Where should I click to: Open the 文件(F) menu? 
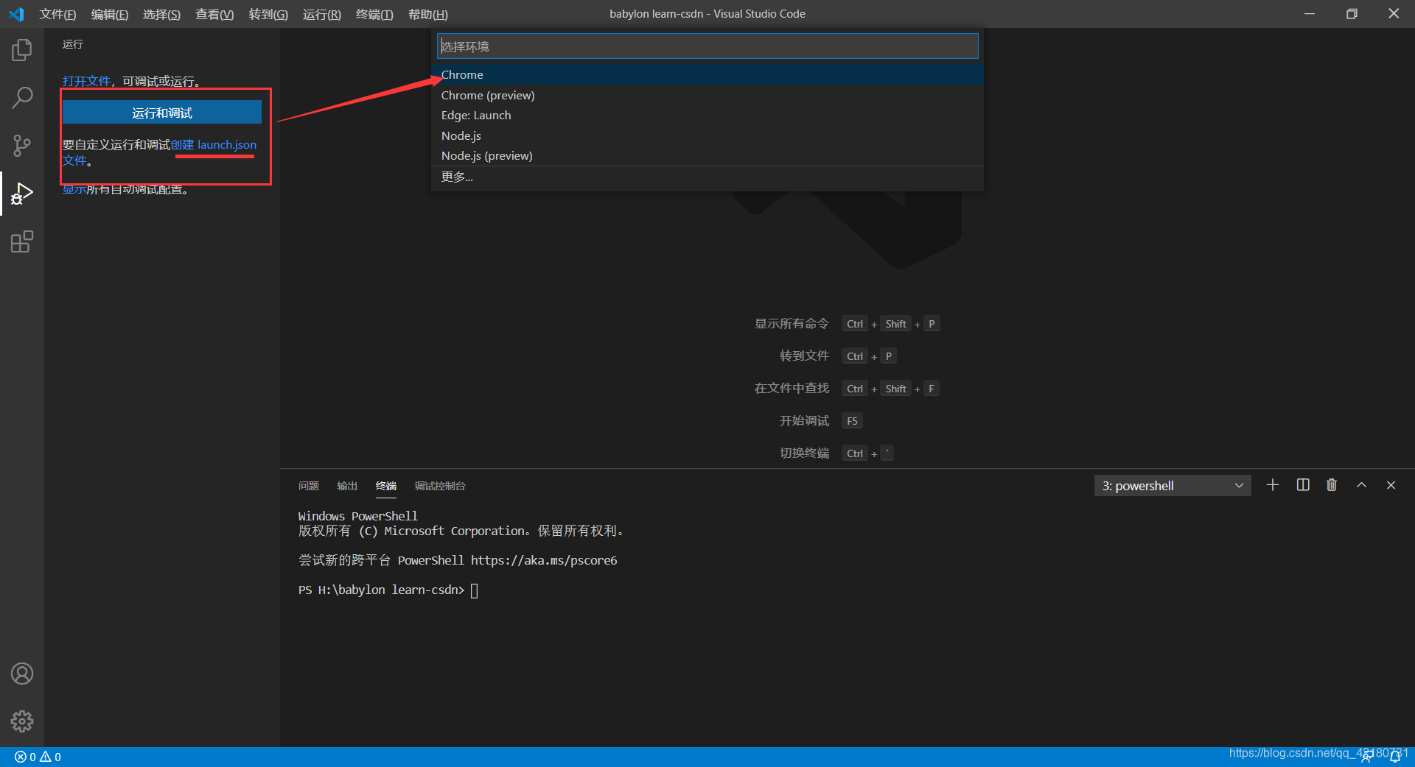coord(57,14)
